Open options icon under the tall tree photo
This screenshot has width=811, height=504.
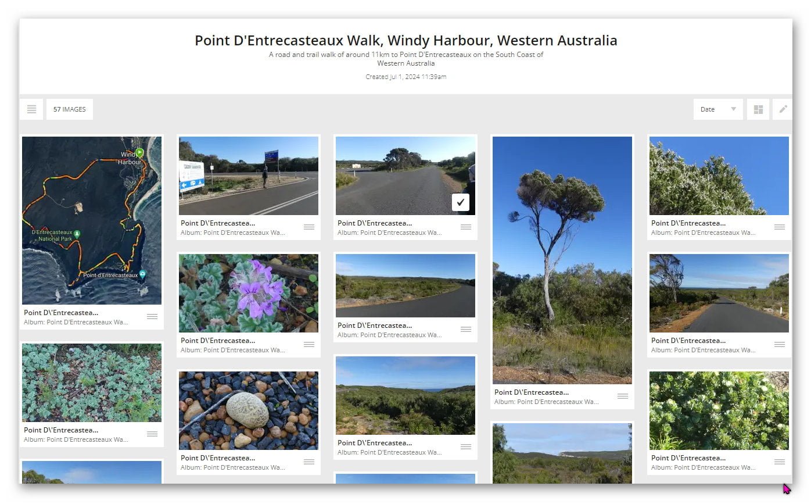point(623,396)
